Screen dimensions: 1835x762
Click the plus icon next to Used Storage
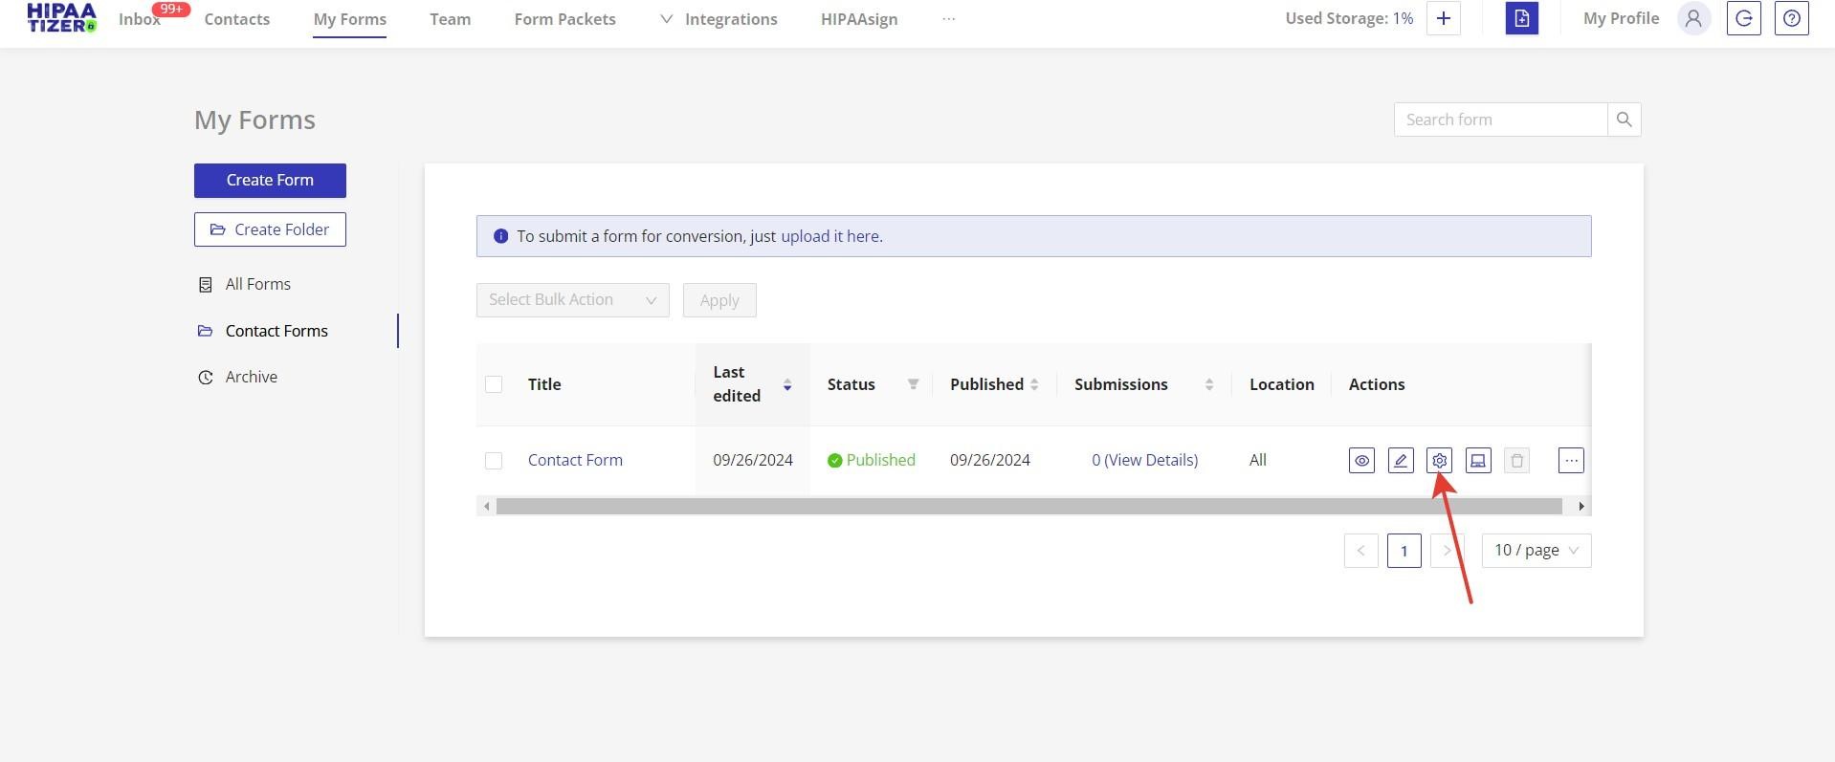[x=1443, y=18]
